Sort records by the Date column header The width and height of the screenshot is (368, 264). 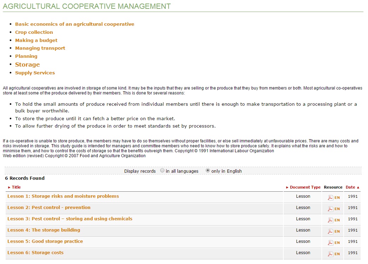click(x=350, y=187)
